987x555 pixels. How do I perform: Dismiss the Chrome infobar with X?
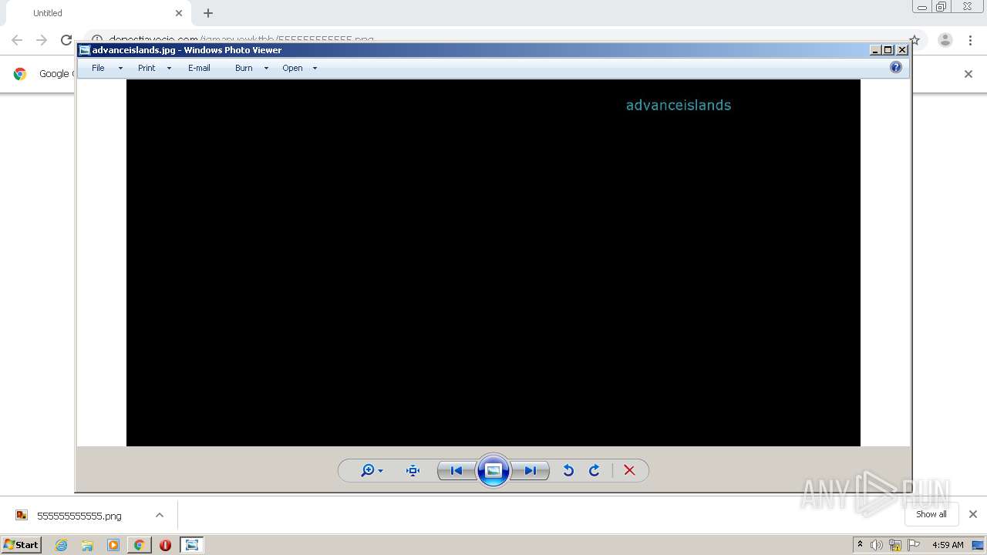pos(968,74)
